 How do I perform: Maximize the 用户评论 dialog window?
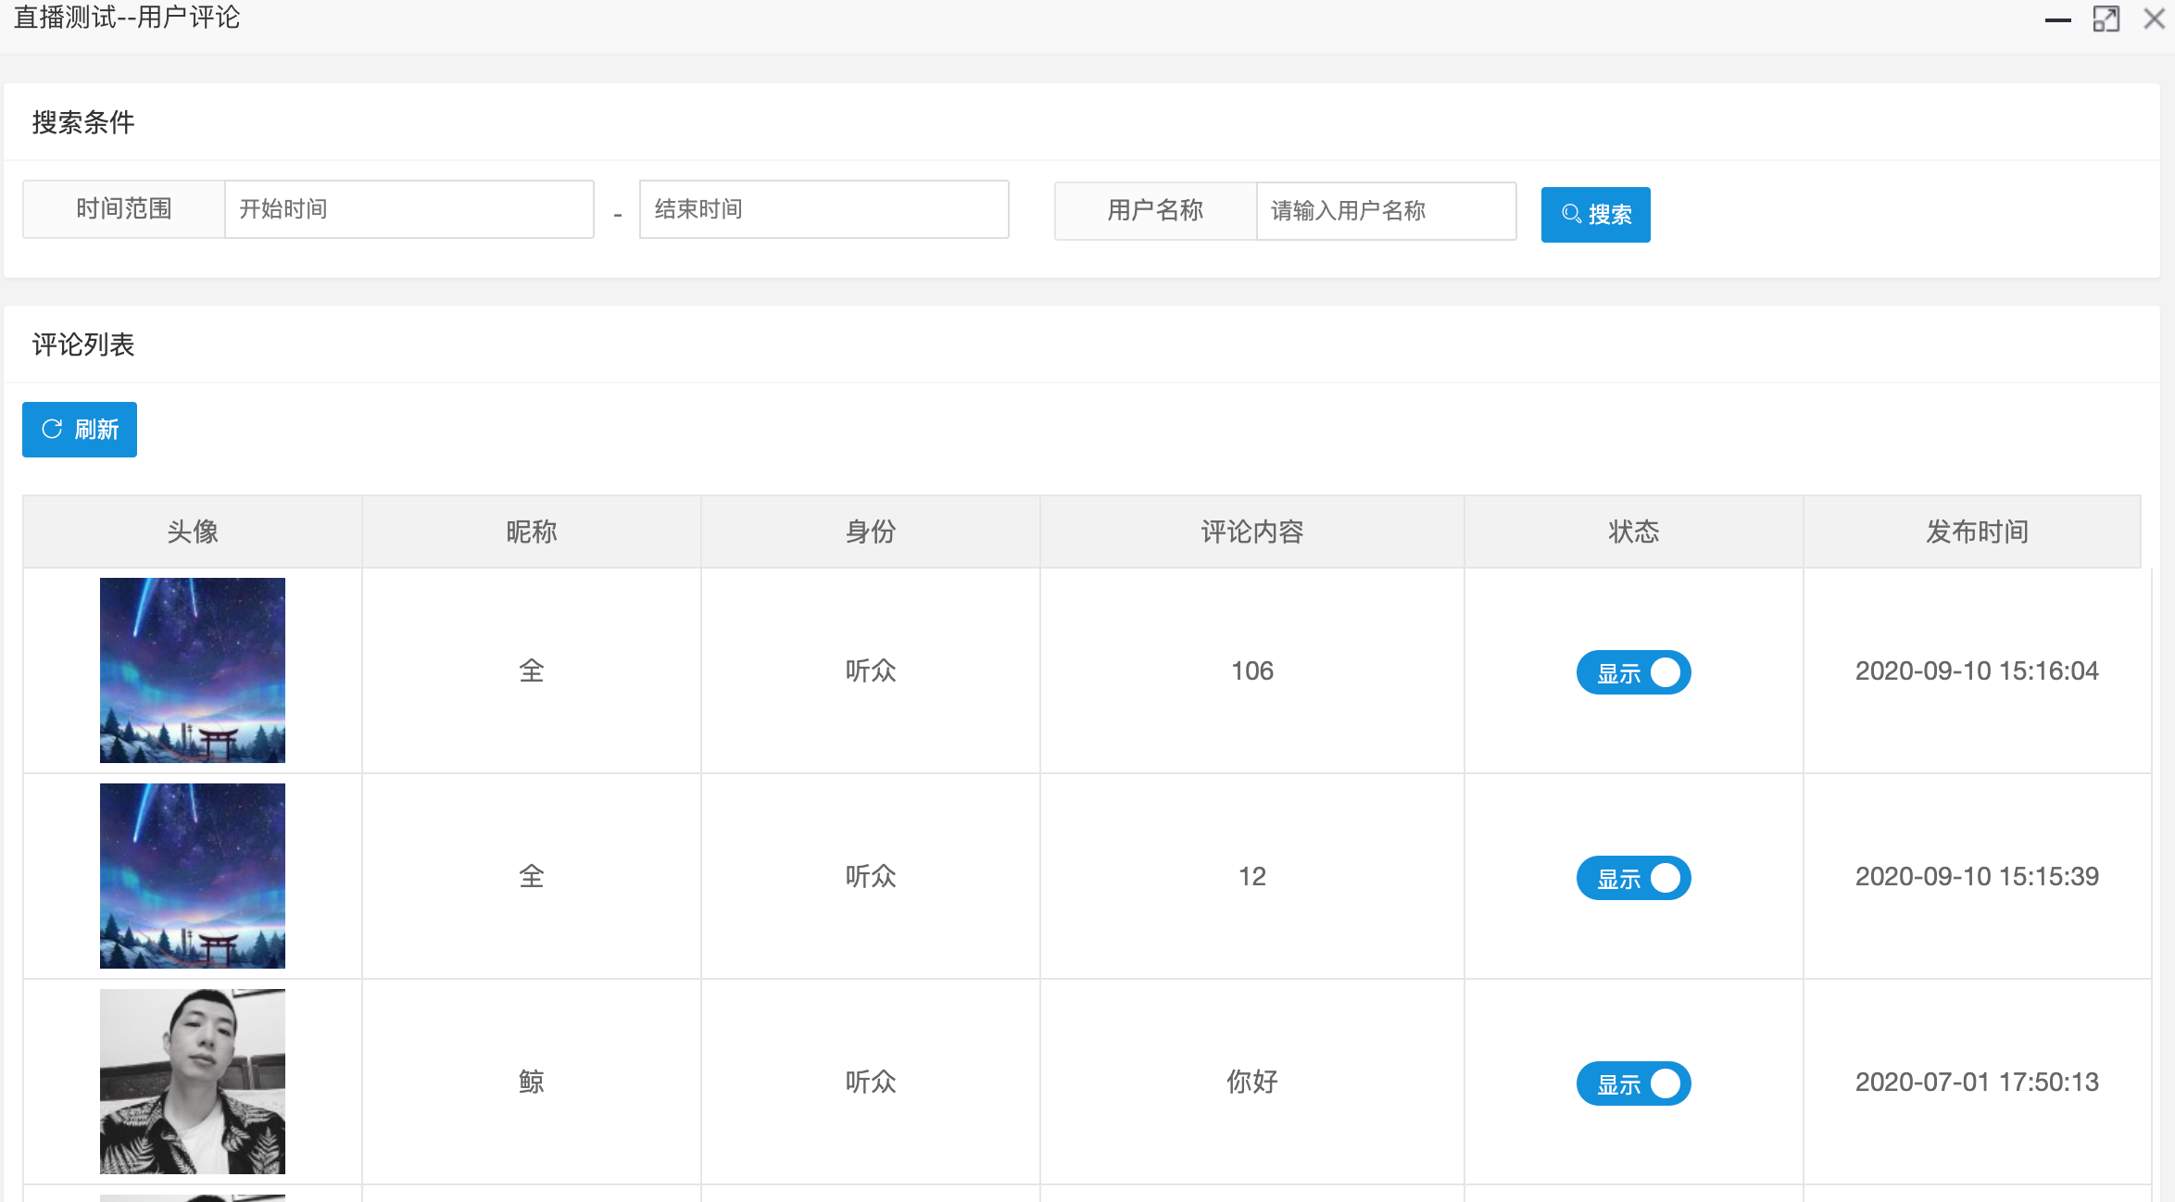point(2106,19)
